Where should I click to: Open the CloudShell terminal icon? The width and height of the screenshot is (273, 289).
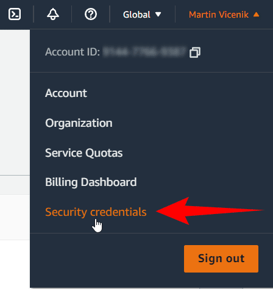click(15, 14)
